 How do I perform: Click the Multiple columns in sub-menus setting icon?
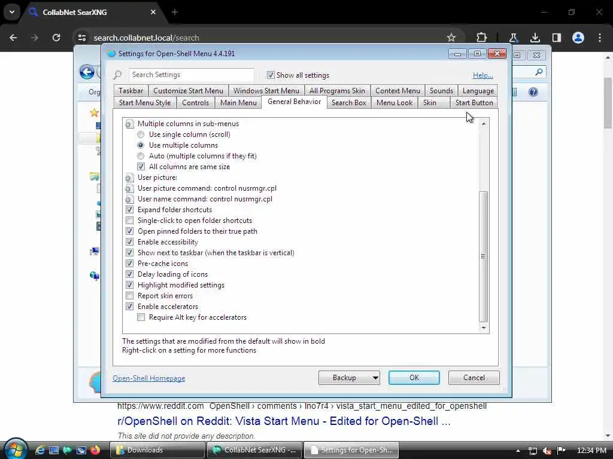pos(129,124)
